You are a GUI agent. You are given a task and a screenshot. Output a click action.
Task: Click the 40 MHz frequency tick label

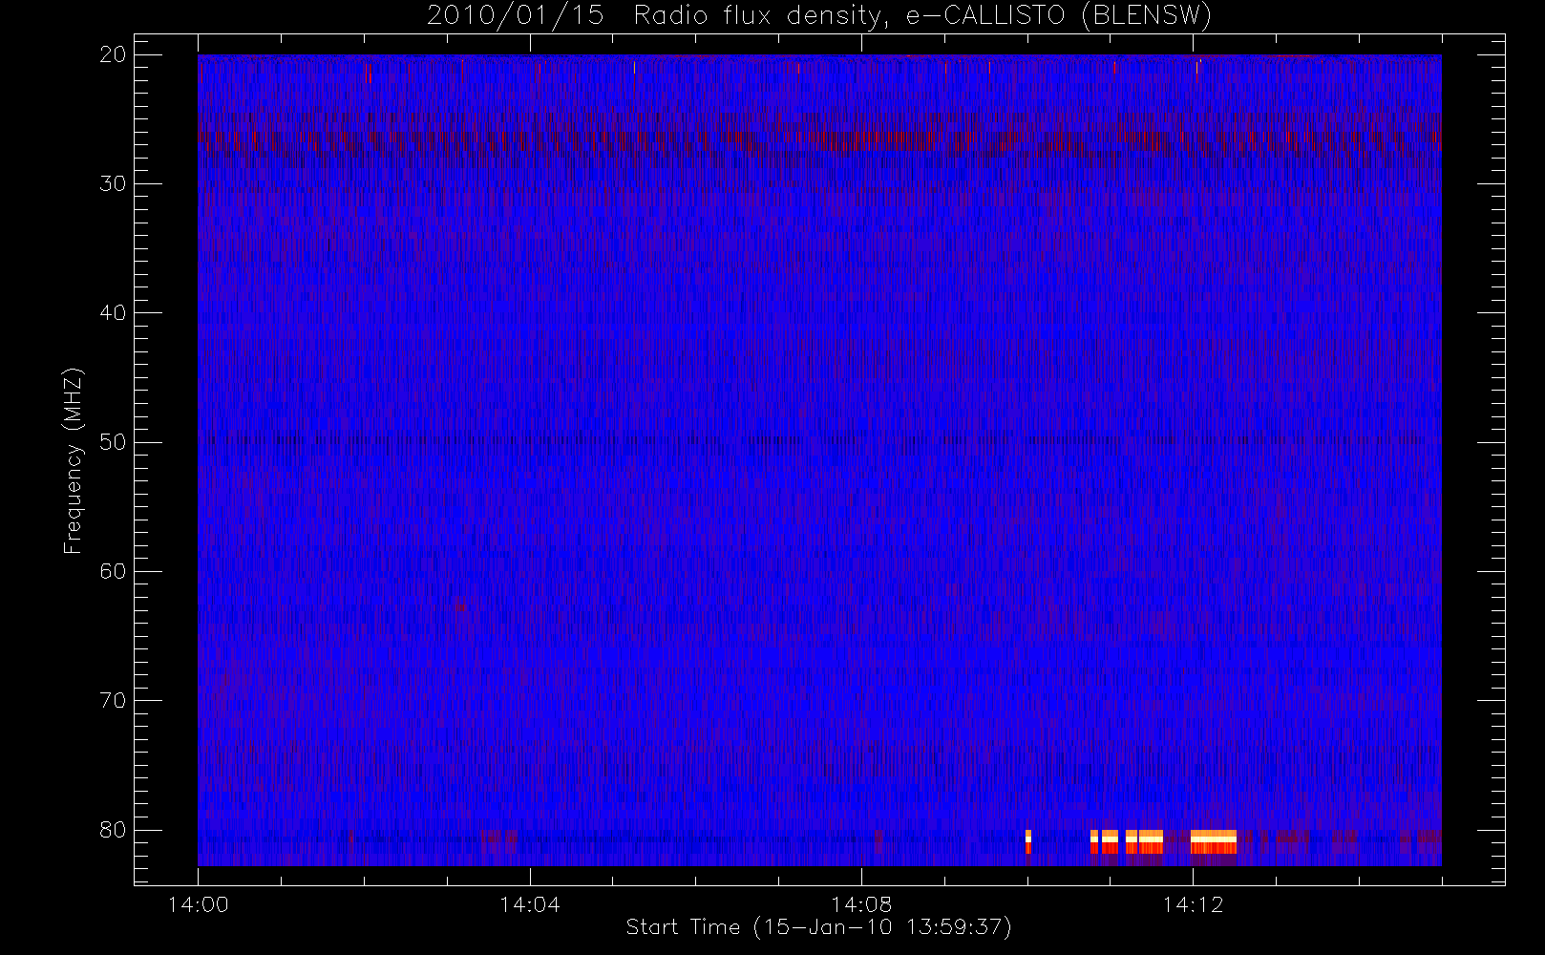coord(113,313)
